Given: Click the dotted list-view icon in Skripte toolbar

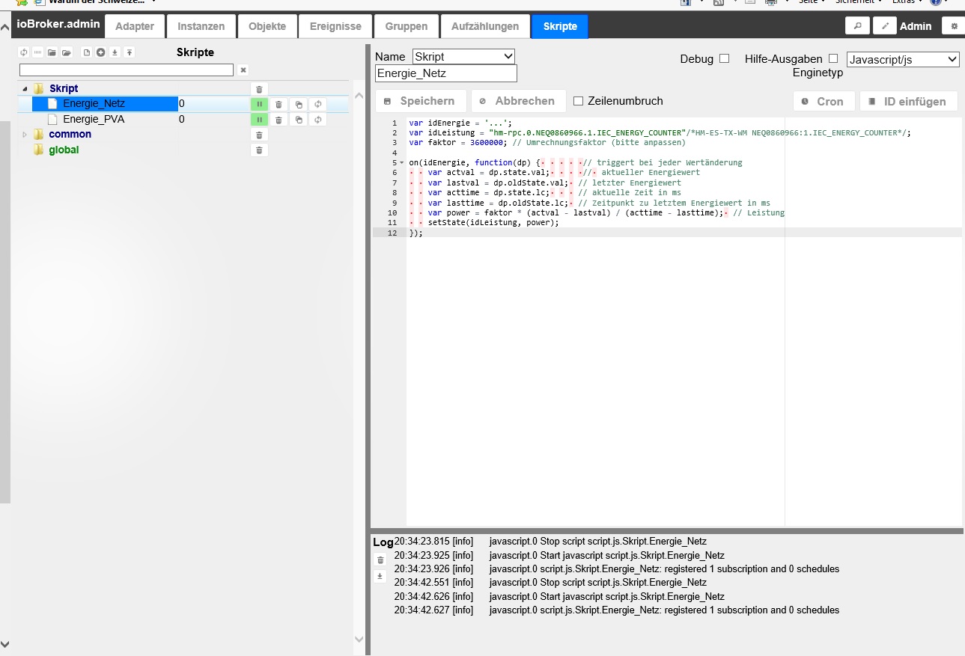Looking at the screenshot, I should tap(37, 52).
